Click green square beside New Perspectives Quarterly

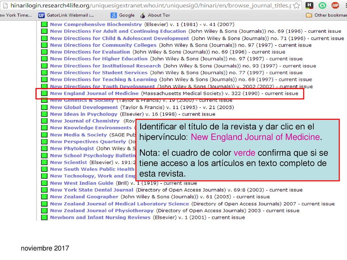pos(44,142)
